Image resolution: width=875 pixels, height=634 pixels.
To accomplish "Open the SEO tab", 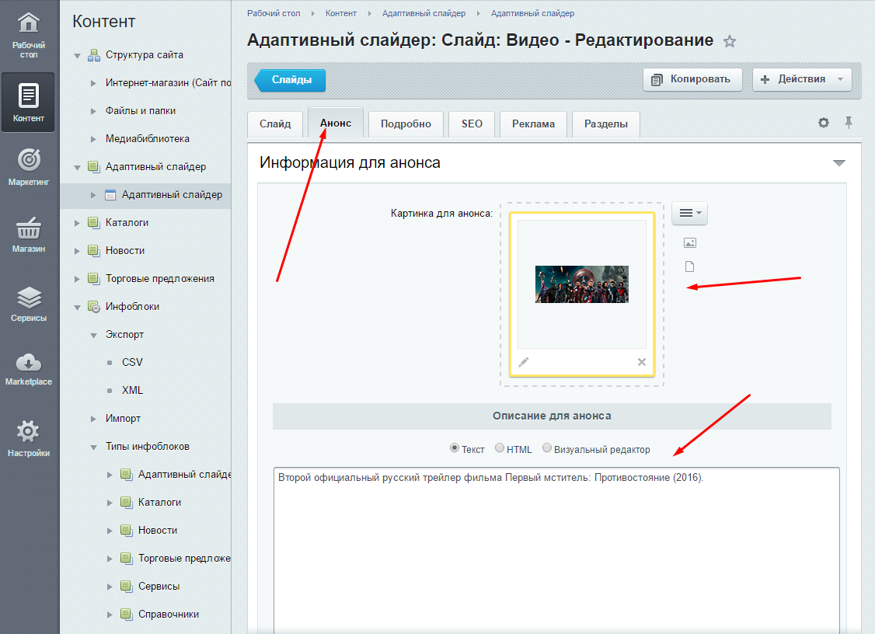I will (472, 124).
